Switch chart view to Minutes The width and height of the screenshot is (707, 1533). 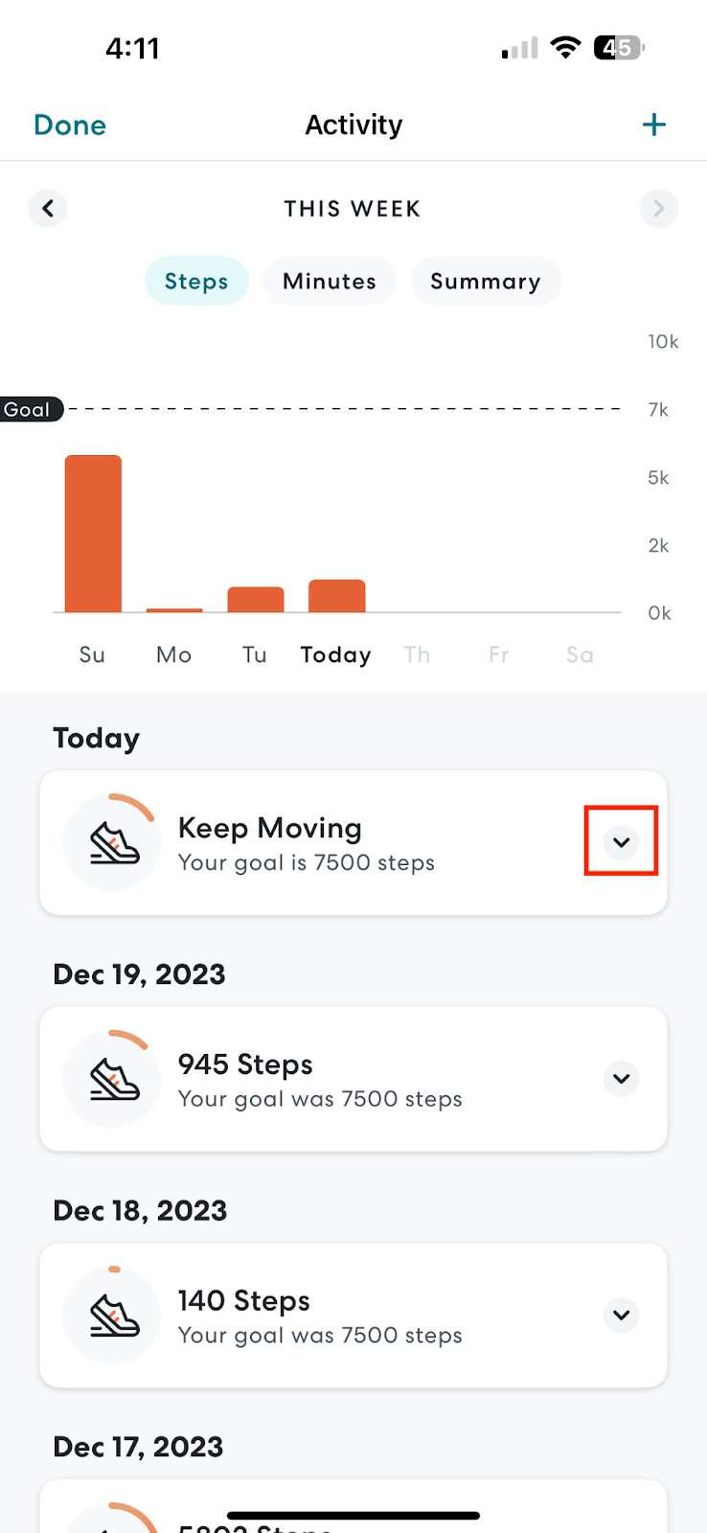pyautogui.click(x=330, y=281)
